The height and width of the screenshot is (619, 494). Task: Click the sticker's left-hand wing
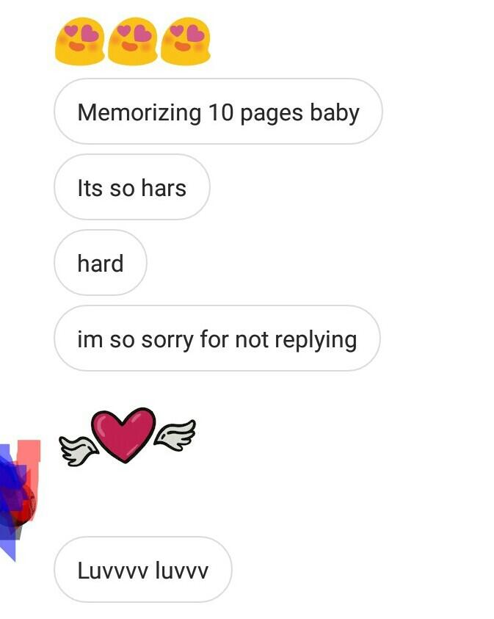click(x=78, y=450)
